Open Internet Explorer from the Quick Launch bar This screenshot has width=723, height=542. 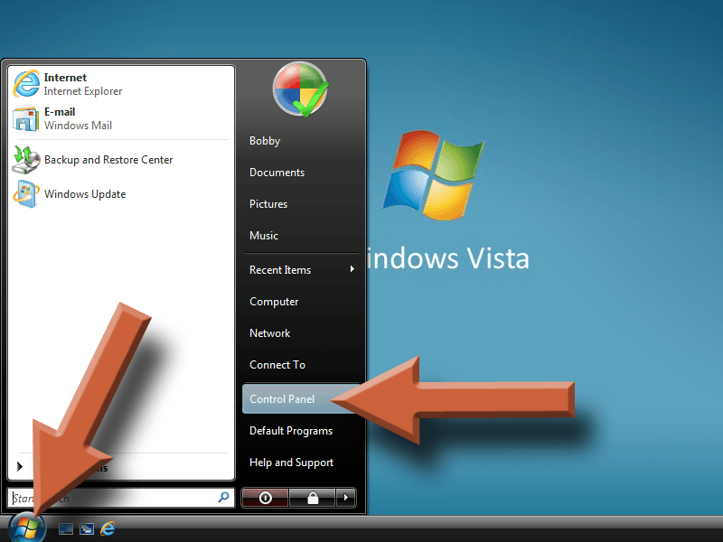click(108, 529)
